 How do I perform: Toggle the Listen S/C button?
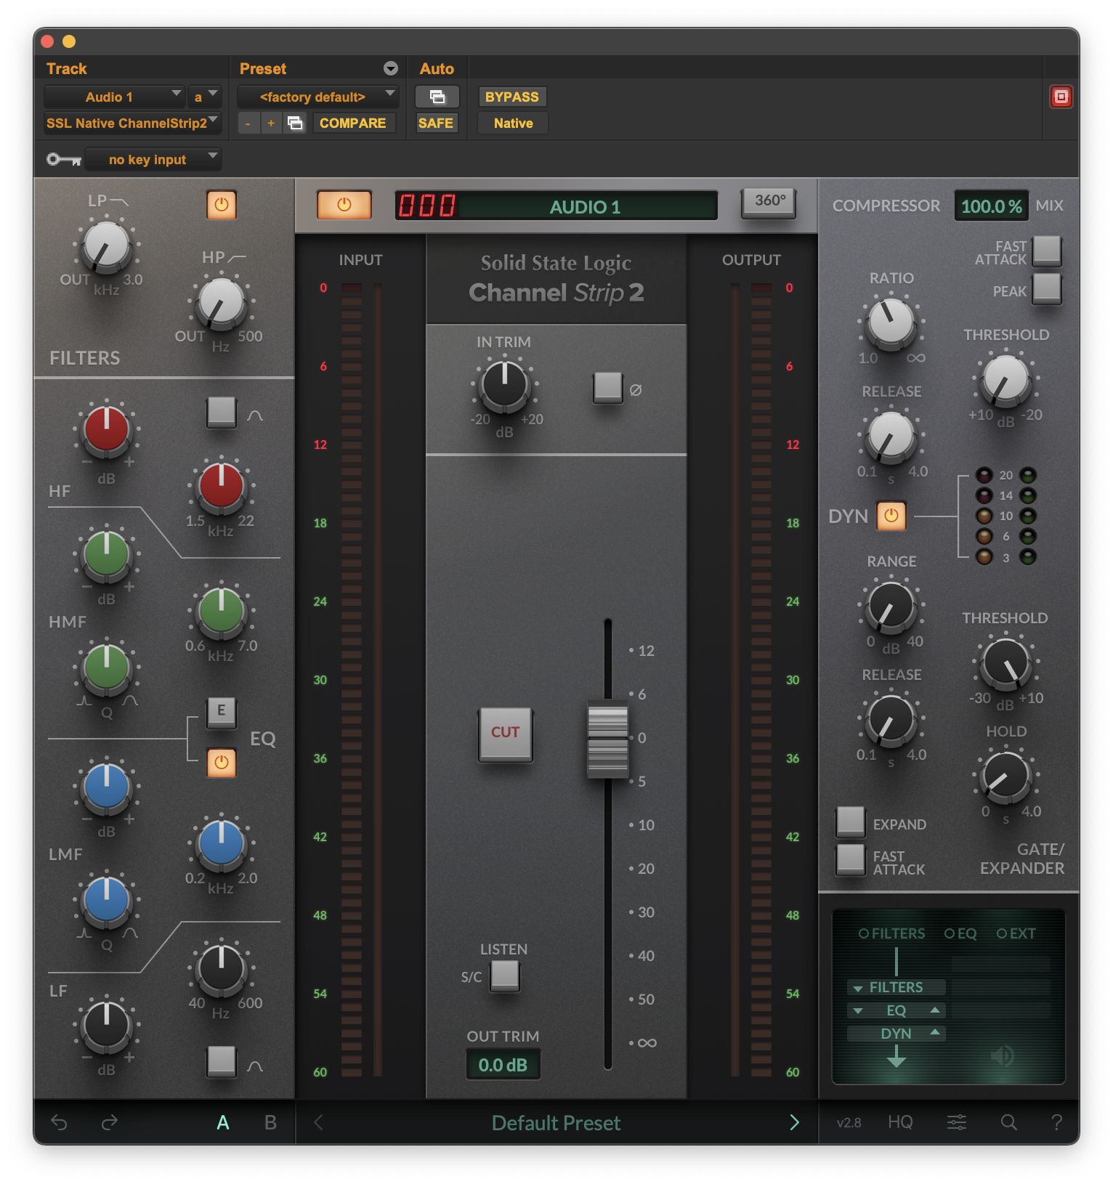click(x=505, y=976)
